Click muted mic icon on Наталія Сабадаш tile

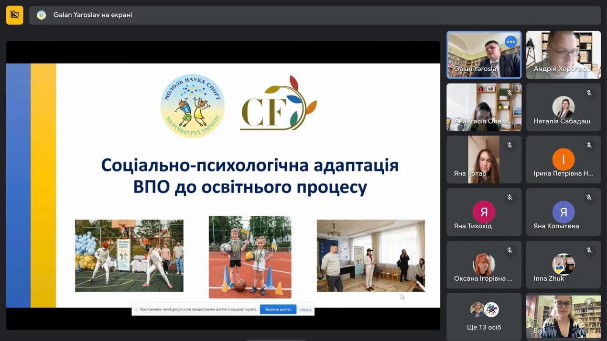coord(589,93)
